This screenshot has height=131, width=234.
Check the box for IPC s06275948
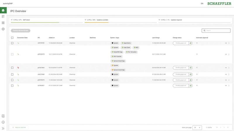[x=12, y=75]
